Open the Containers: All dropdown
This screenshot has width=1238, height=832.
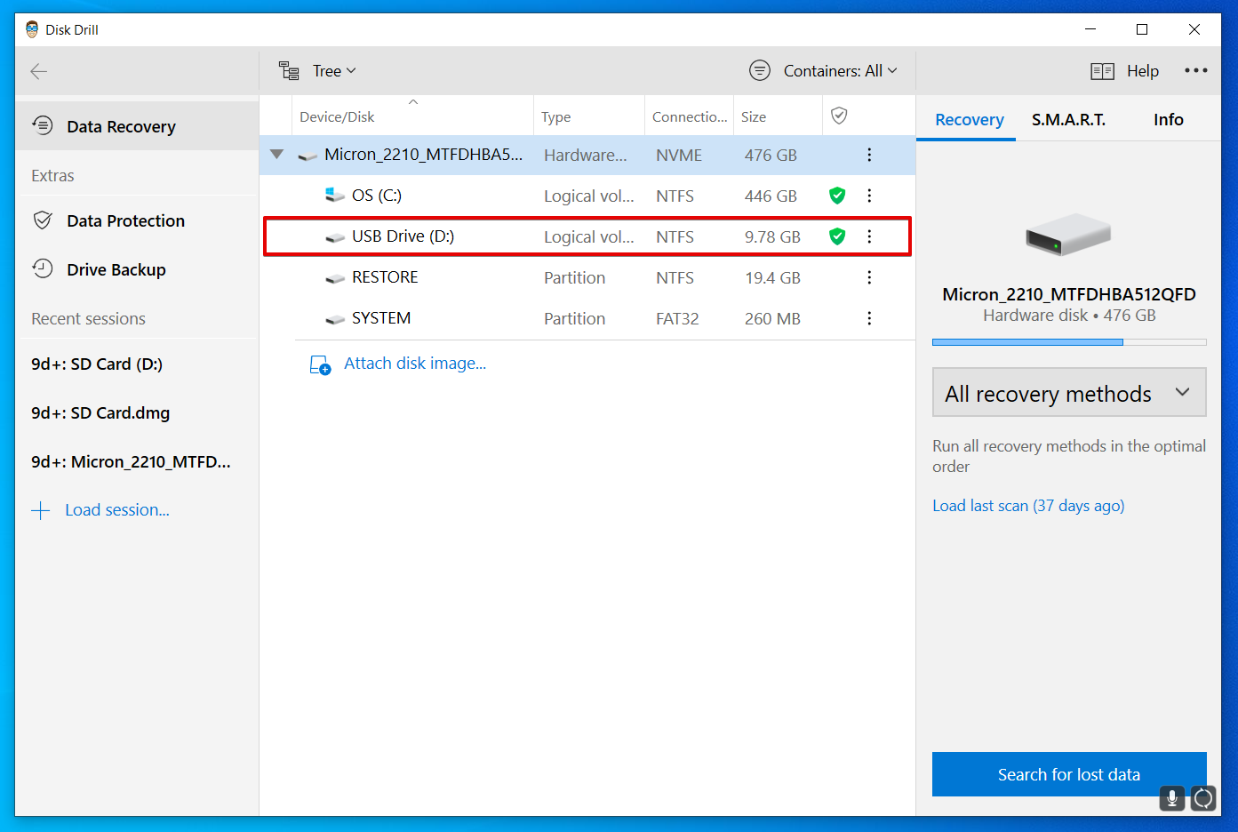840,71
